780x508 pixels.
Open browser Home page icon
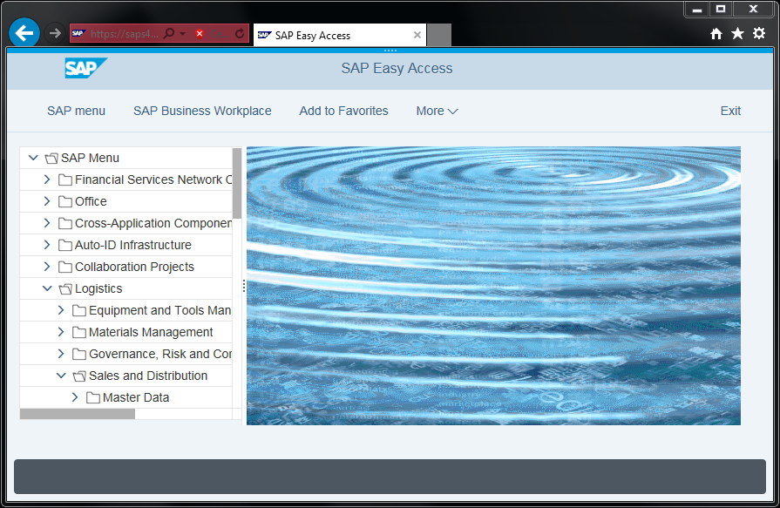pyautogui.click(x=716, y=33)
